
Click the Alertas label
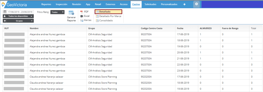(88, 20)
